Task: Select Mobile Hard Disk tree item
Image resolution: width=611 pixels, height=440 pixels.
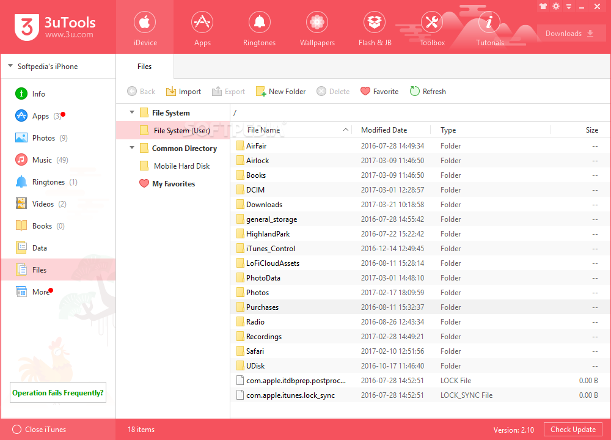Action: (x=173, y=166)
